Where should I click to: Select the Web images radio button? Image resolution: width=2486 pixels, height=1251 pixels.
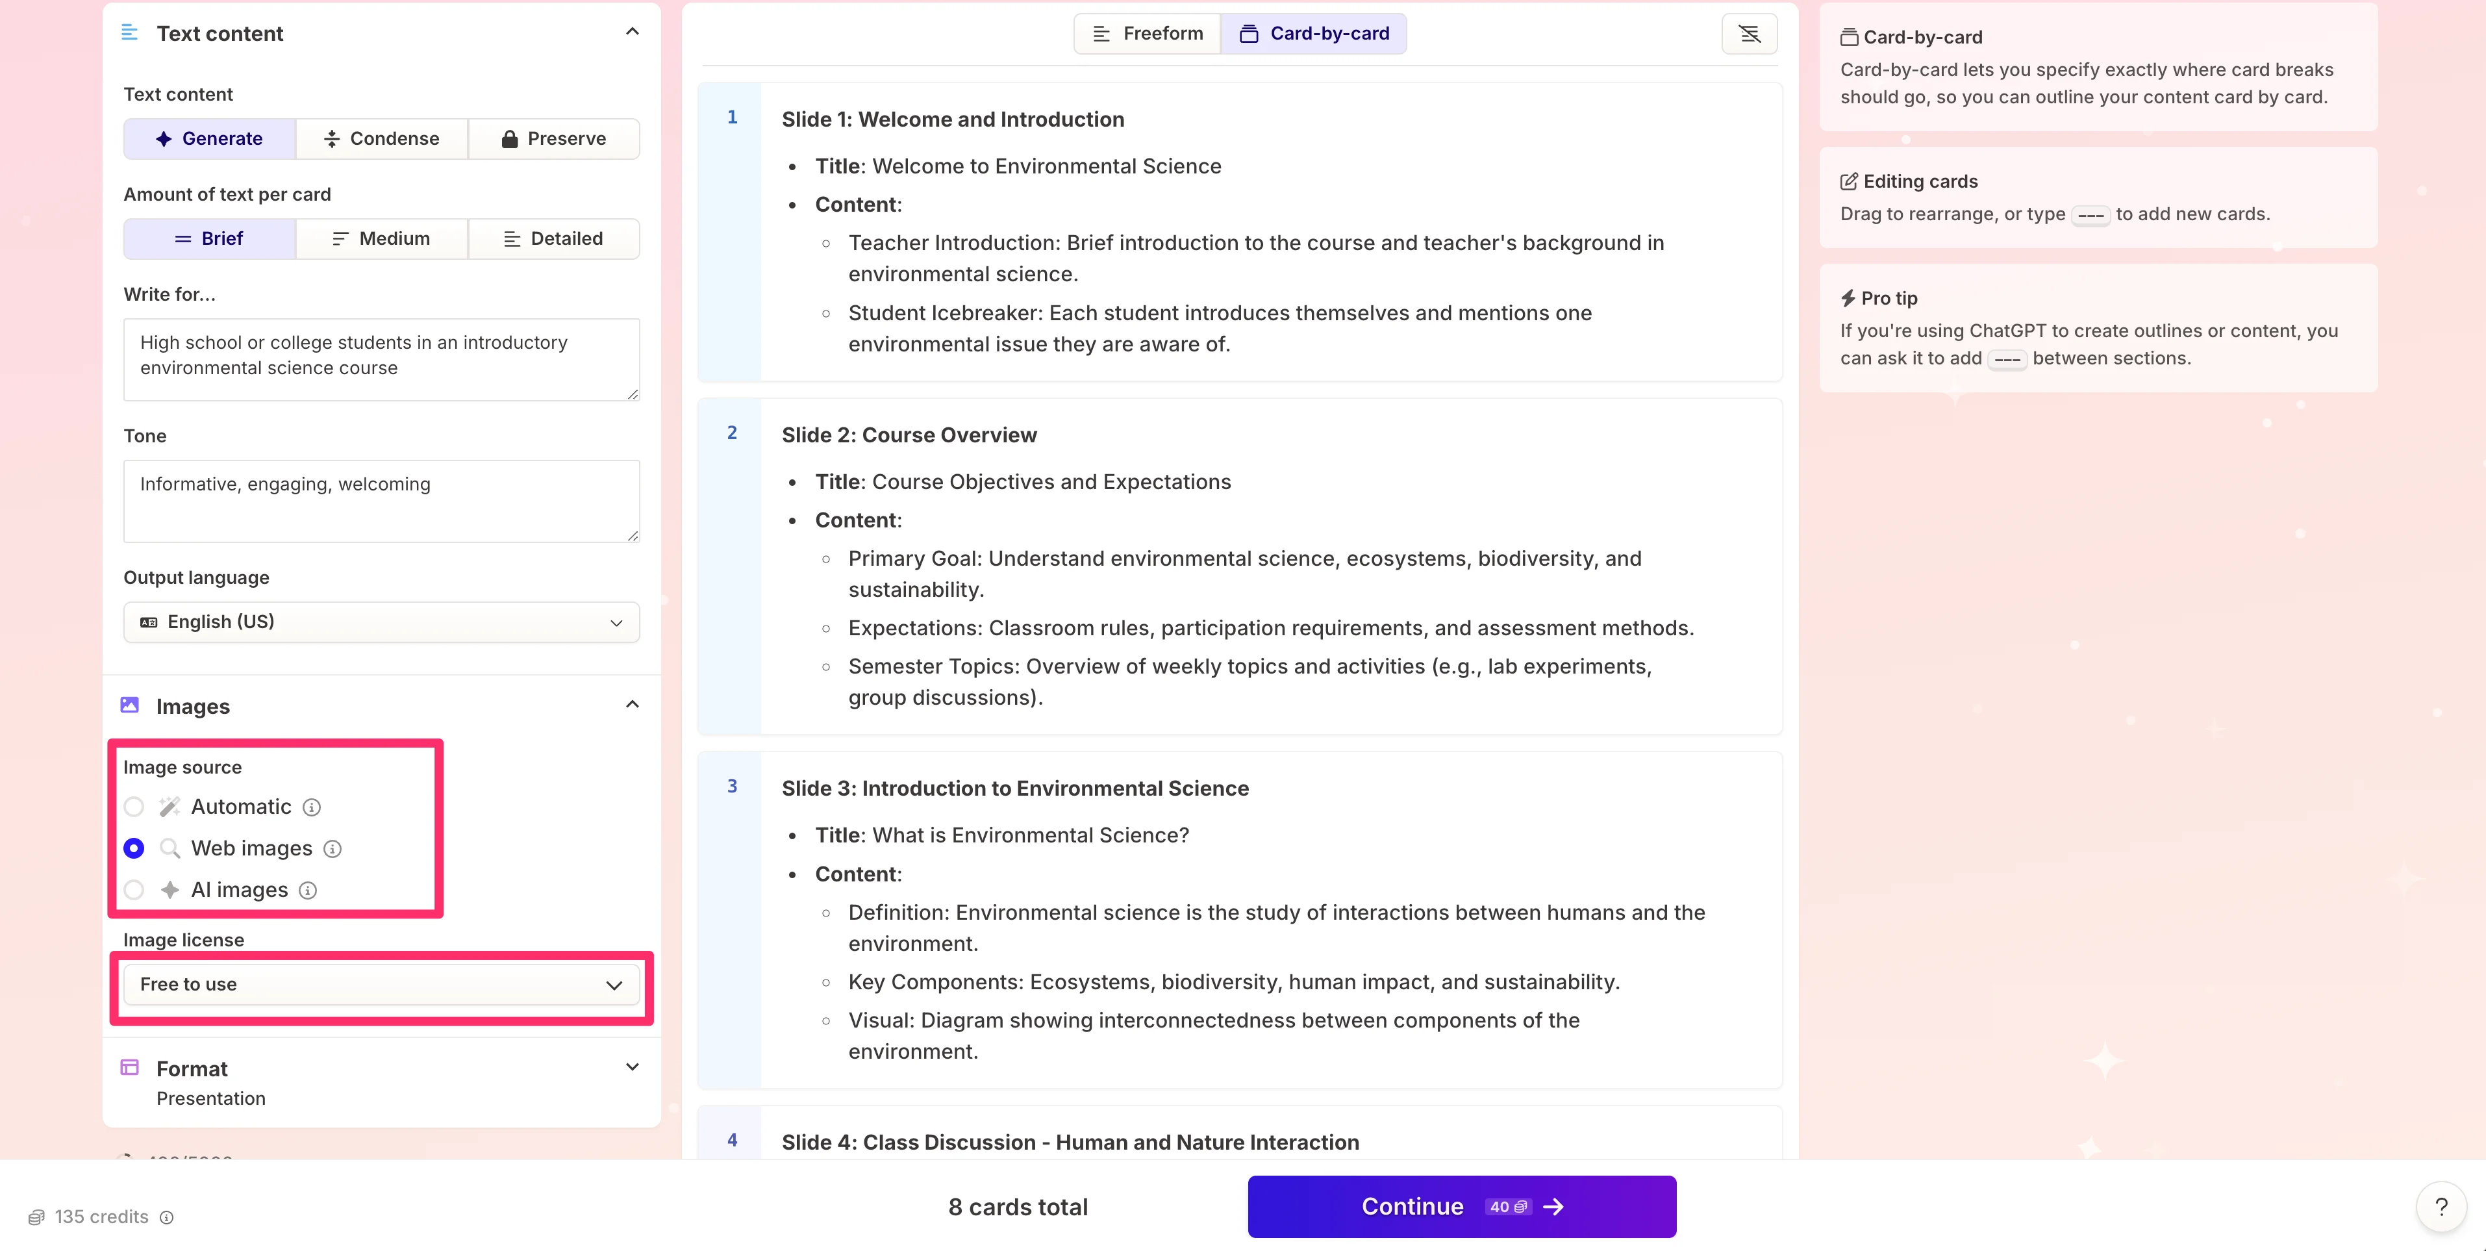coord(134,848)
